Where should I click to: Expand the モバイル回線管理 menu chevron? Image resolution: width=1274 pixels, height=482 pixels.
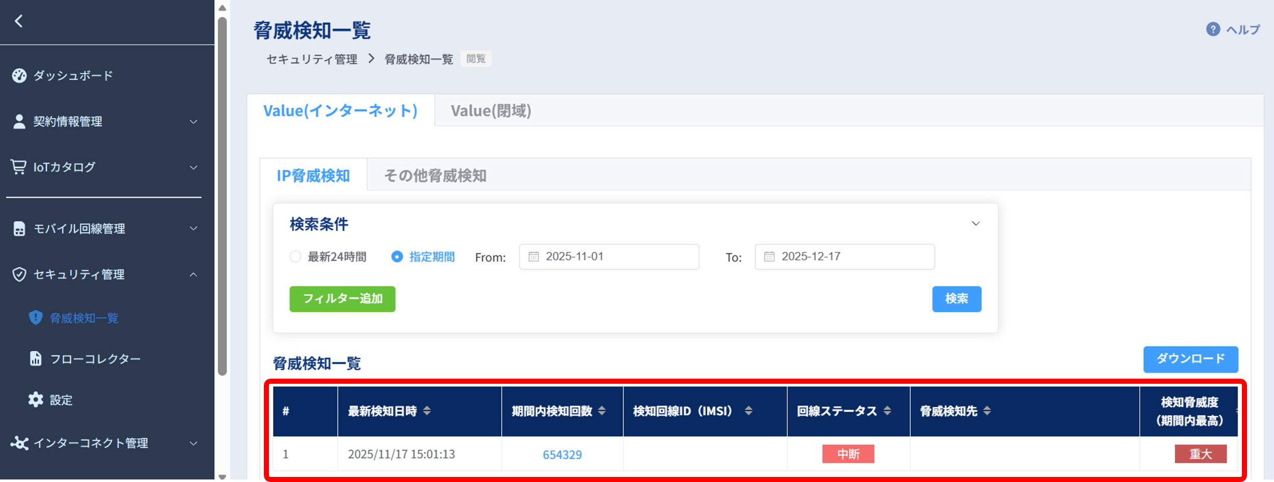pyautogui.click(x=193, y=229)
